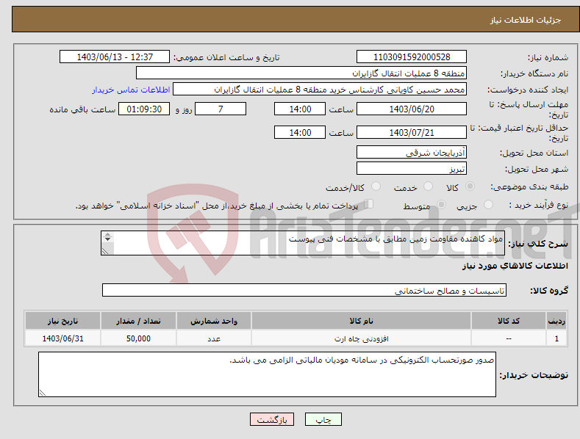Click the شماره نیاز field 1103091592000528
580x439 pixels.
[412, 57]
